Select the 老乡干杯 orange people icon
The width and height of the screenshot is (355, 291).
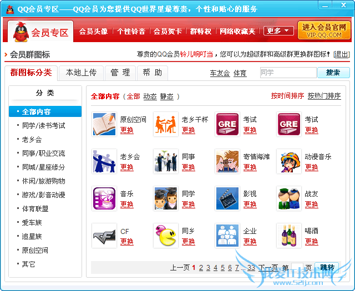pyautogui.click(x=166, y=124)
